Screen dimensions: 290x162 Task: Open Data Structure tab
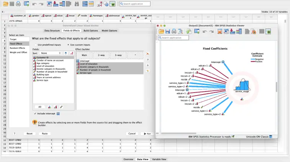coord(52,30)
